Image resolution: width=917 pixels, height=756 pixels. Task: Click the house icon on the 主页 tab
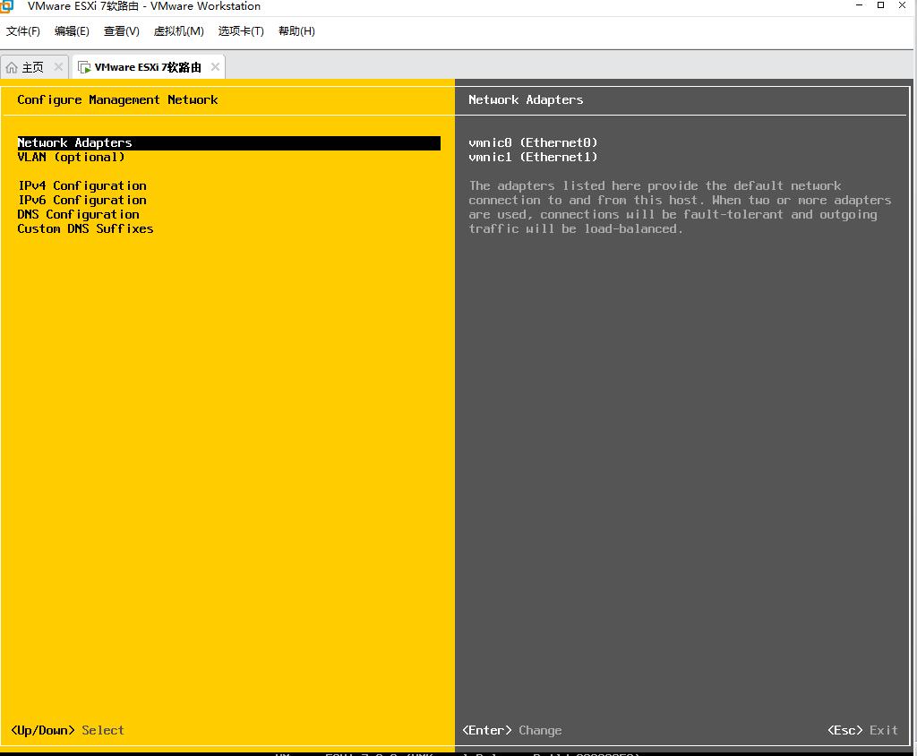click(x=12, y=67)
